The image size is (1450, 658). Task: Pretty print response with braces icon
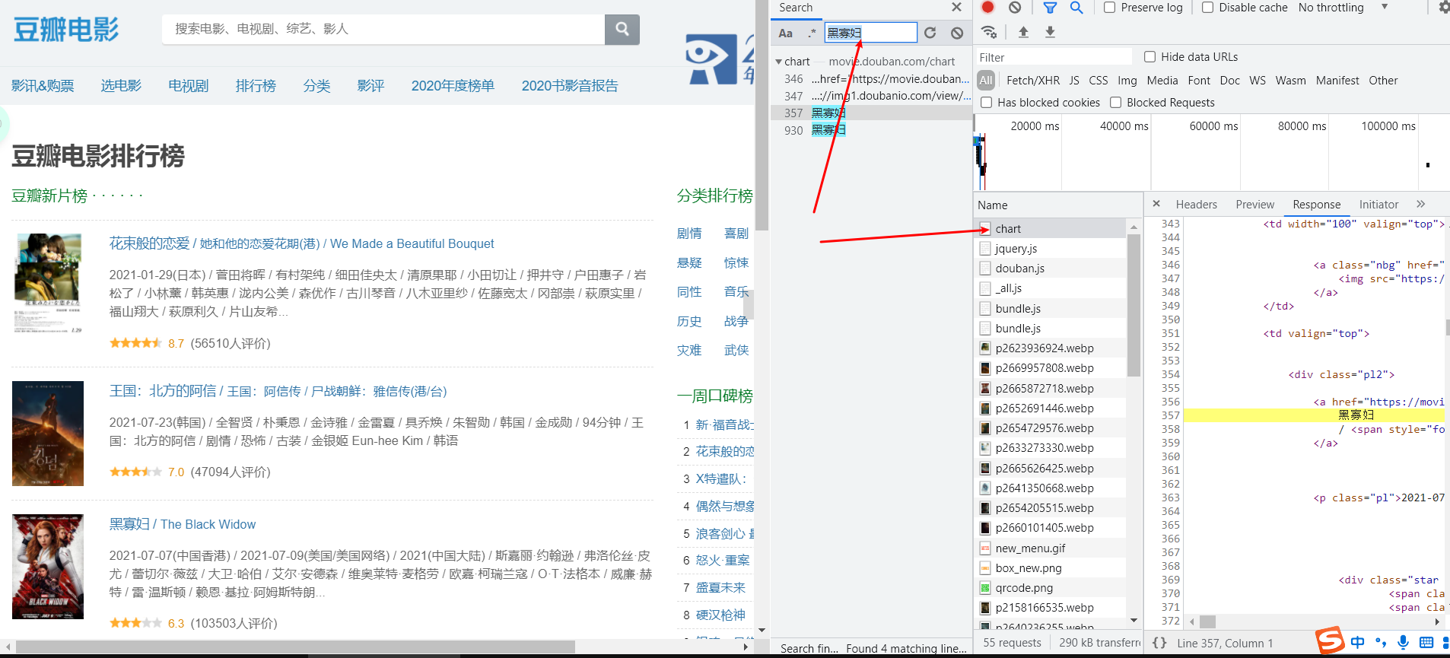click(x=1159, y=643)
